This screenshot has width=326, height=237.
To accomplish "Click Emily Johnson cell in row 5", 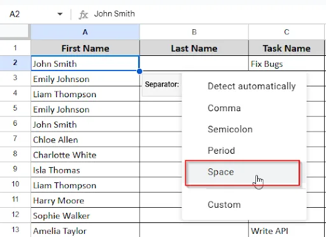I will pos(85,109).
